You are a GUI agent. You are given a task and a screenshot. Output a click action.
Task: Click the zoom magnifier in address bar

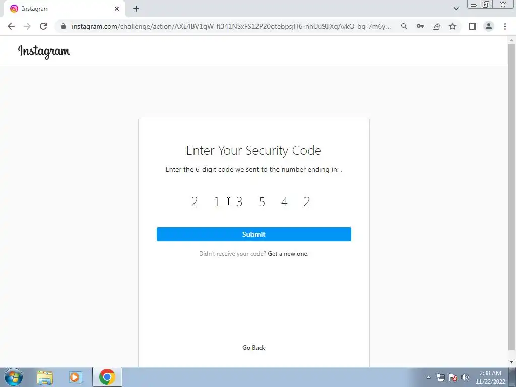coord(404,26)
